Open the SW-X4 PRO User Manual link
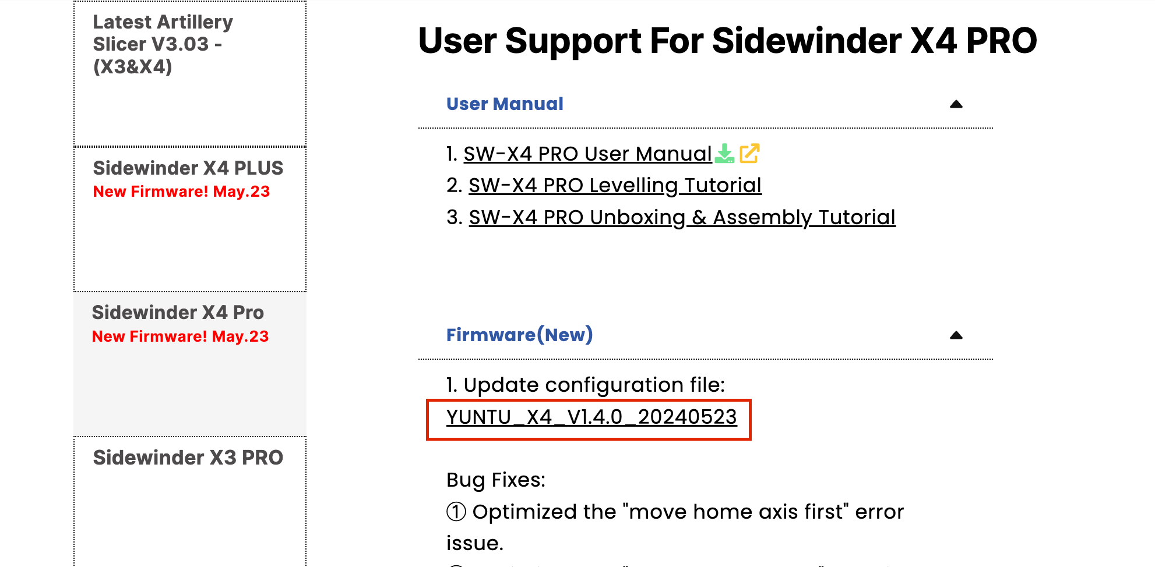1155x567 pixels. coord(587,154)
